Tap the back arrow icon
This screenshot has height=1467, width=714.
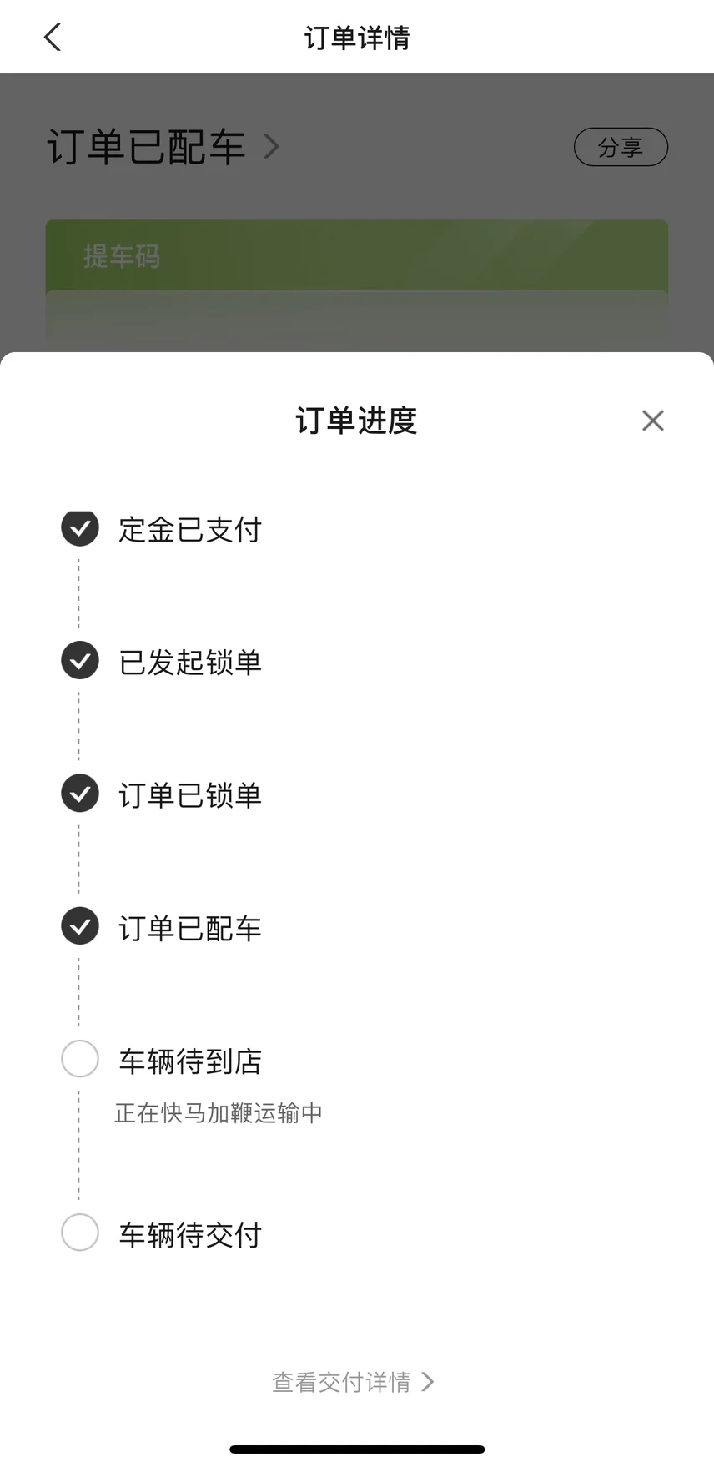tap(53, 37)
